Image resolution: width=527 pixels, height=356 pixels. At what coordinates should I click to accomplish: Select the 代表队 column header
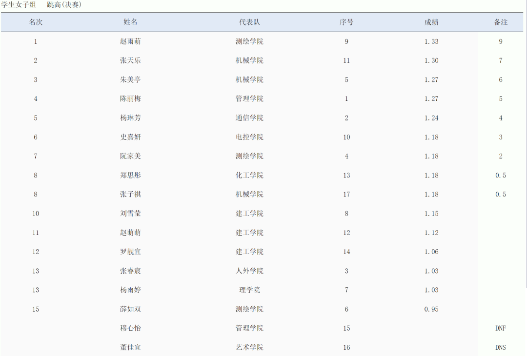pos(249,22)
